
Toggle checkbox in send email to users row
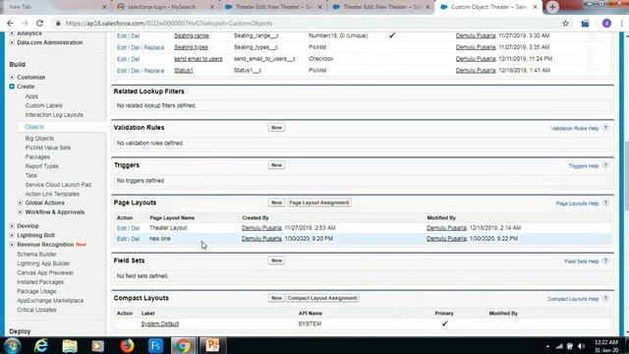(x=591, y=59)
